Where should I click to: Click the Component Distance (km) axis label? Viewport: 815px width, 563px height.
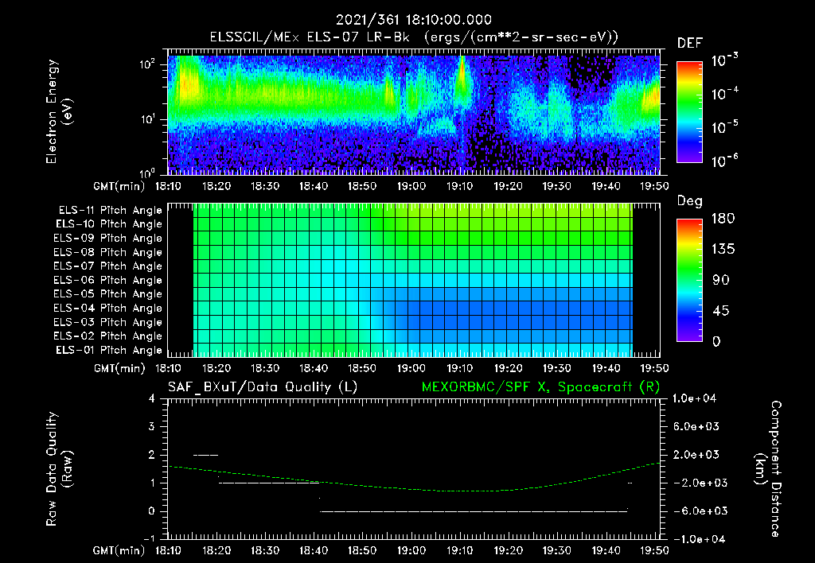[768, 469]
